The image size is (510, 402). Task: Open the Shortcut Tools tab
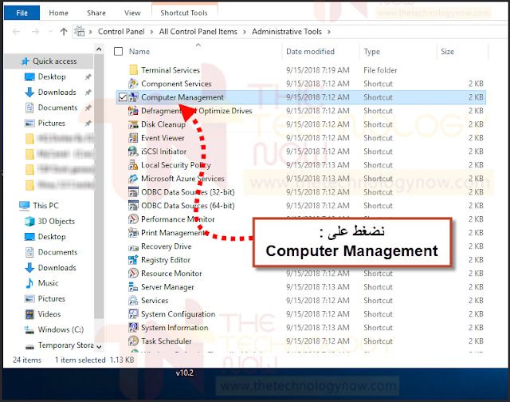click(184, 13)
